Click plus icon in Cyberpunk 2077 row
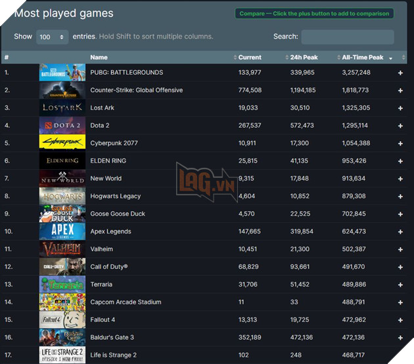The width and height of the screenshot is (414, 364). pos(400,144)
